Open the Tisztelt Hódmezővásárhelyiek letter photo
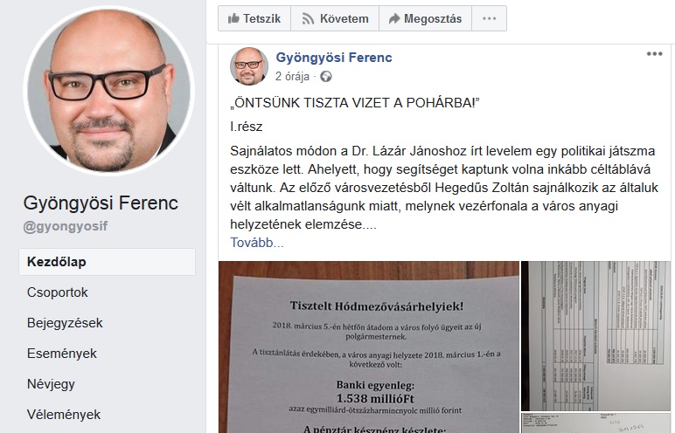675x433 pixels. click(369, 347)
